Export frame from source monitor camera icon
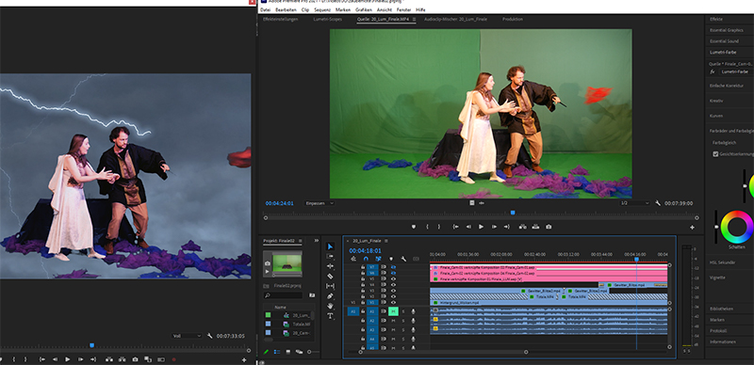 click(x=549, y=227)
